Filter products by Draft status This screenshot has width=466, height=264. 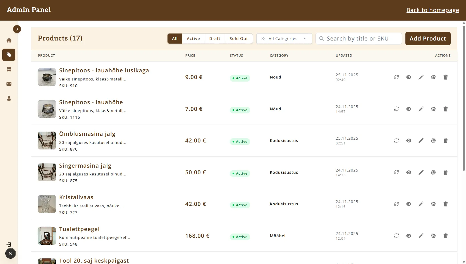(x=214, y=39)
